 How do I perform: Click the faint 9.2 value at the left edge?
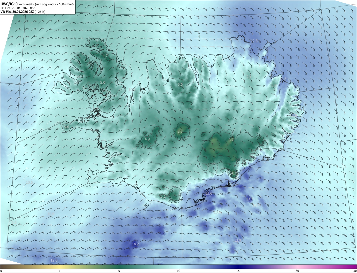tap(14, 222)
